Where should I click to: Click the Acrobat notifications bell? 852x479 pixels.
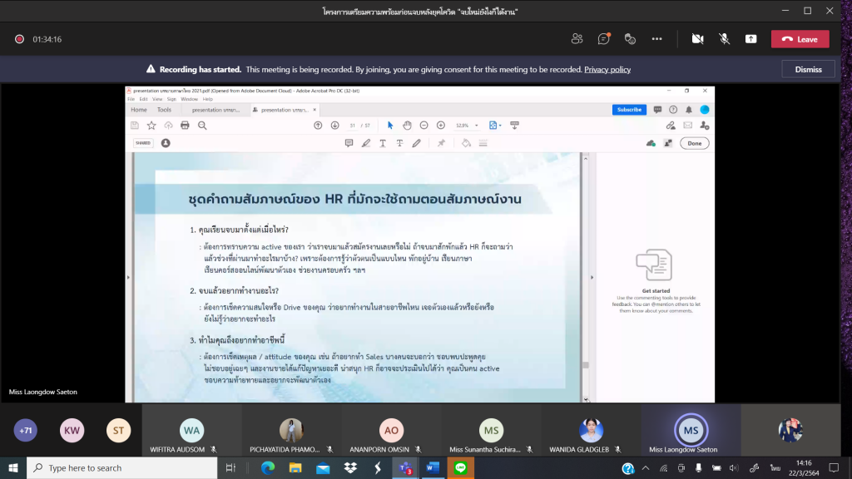pyautogui.click(x=688, y=110)
